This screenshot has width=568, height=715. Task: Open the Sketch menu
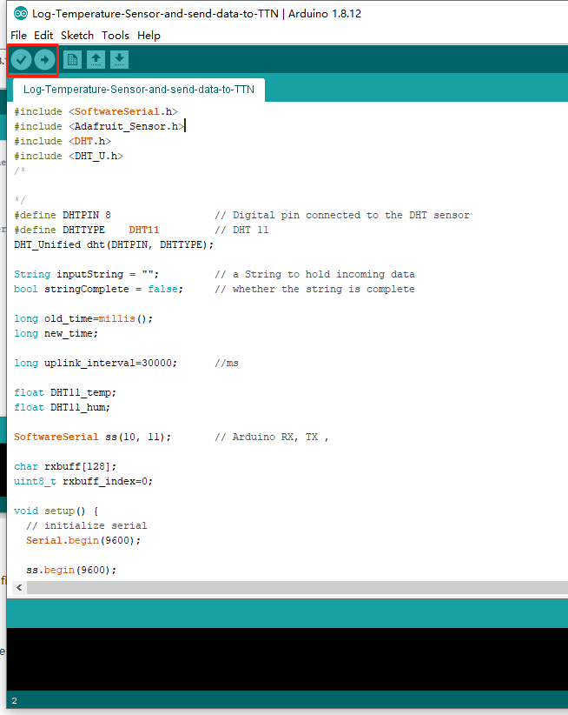77,35
